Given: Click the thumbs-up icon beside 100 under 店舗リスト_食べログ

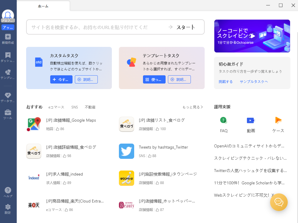Looking at the screenshot, I should (x=157, y=129).
